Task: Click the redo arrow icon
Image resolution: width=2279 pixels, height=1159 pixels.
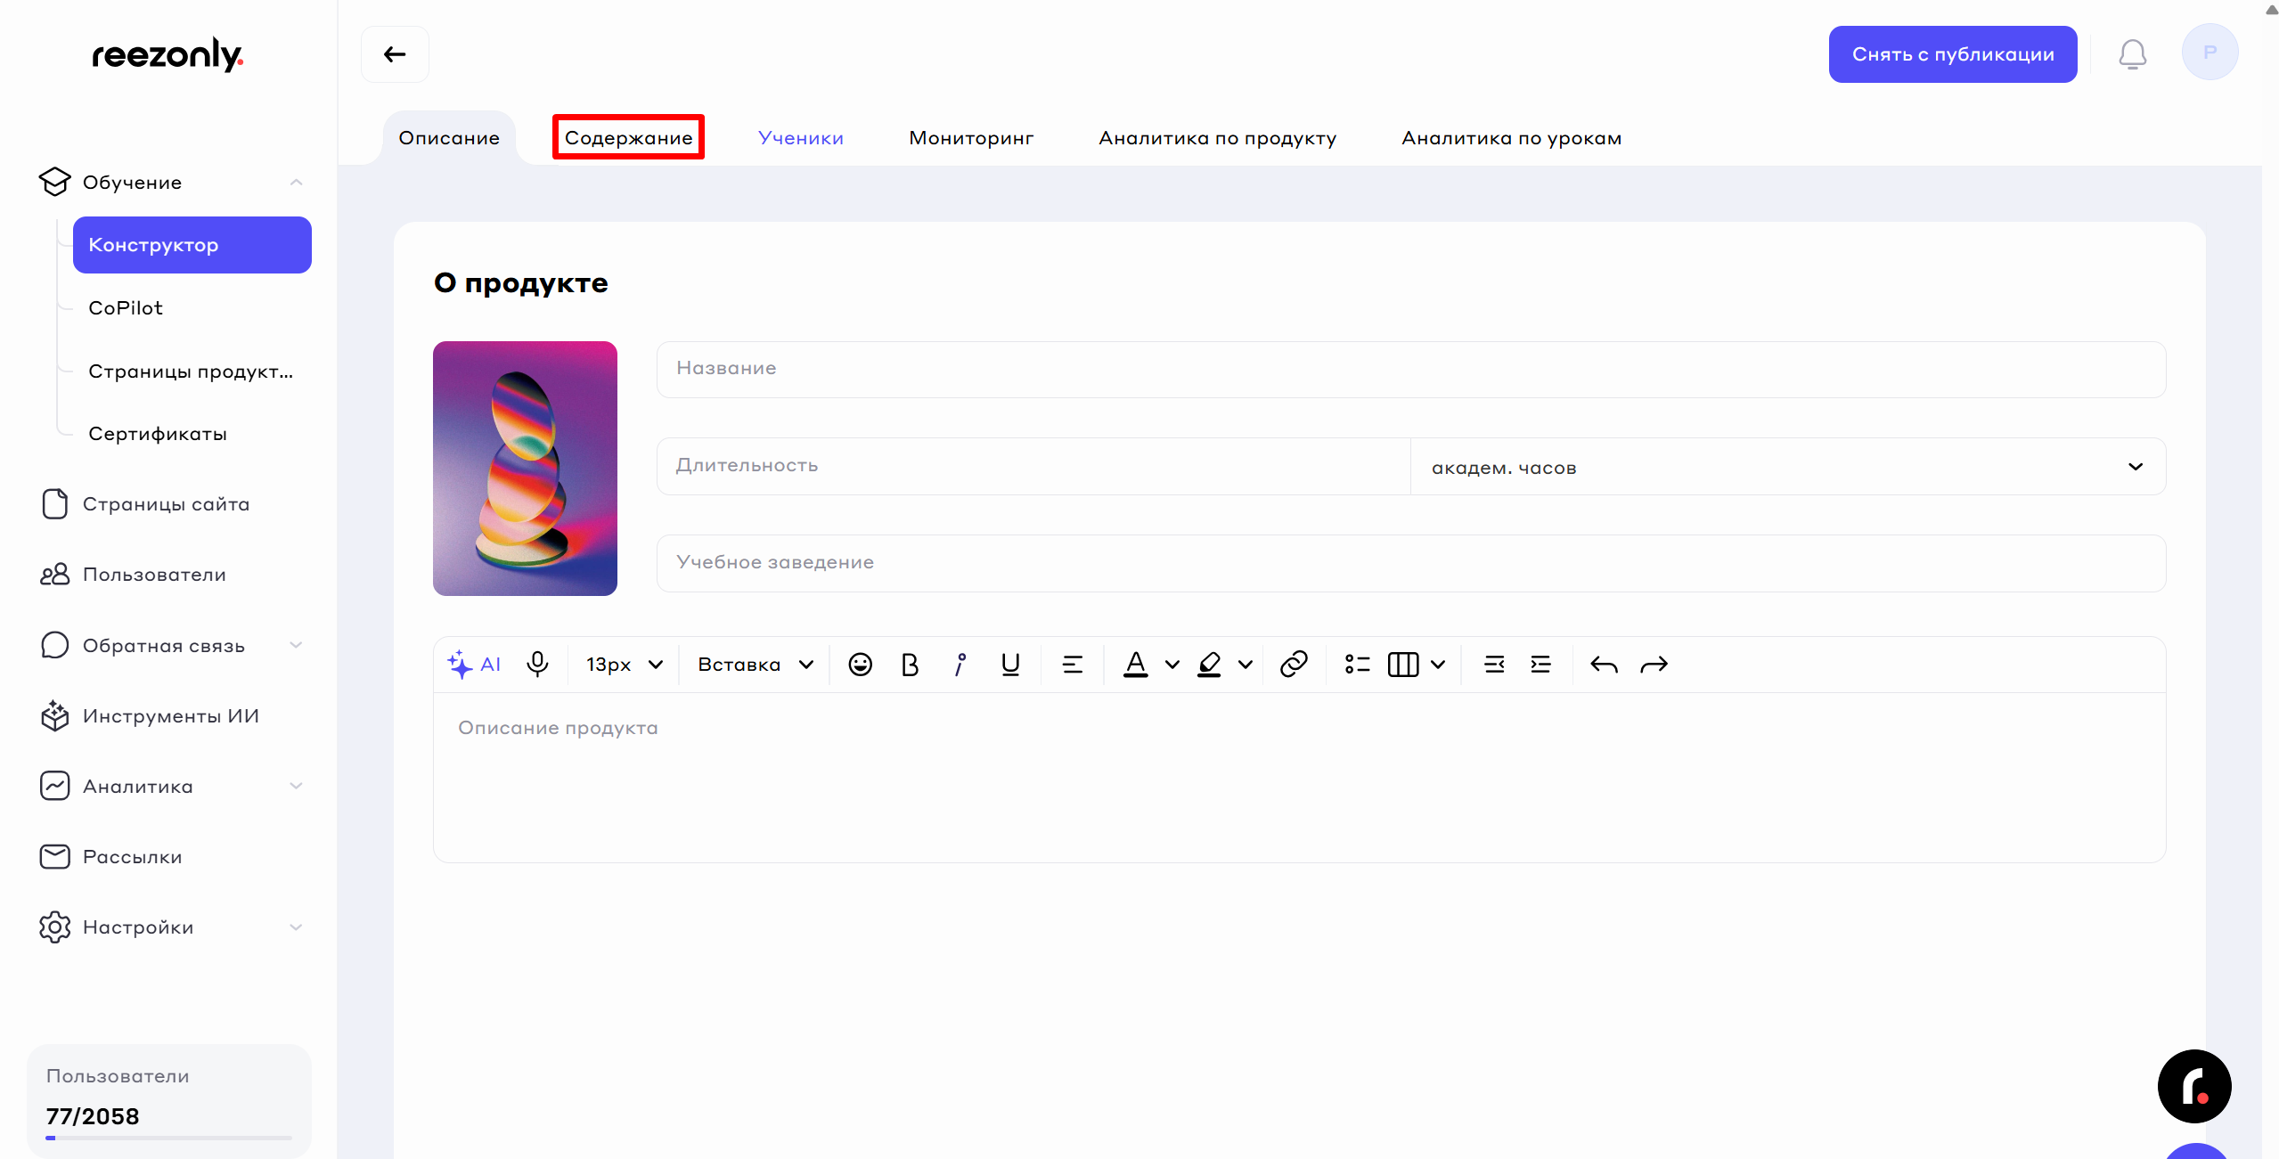Action: click(1654, 665)
